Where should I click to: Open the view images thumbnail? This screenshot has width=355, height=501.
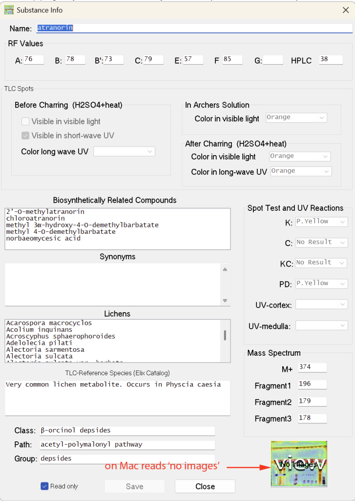(x=299, y=464)
